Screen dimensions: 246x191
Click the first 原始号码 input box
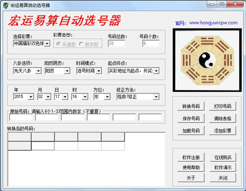coord(21,117)
